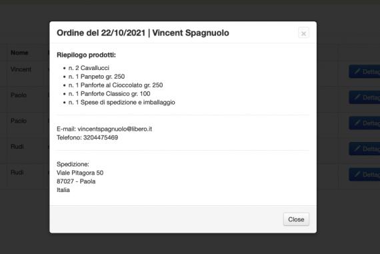
Task: Click the 87027 - Paola address line
Action: click(x=76, y=181)
